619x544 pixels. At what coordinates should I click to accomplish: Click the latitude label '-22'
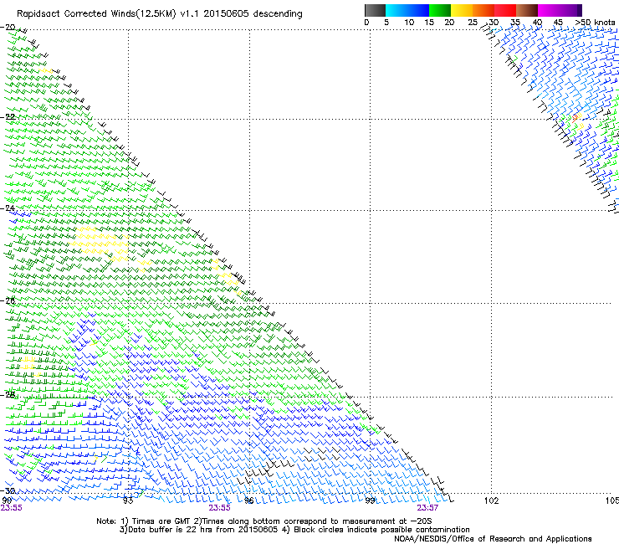click(8, 117)
